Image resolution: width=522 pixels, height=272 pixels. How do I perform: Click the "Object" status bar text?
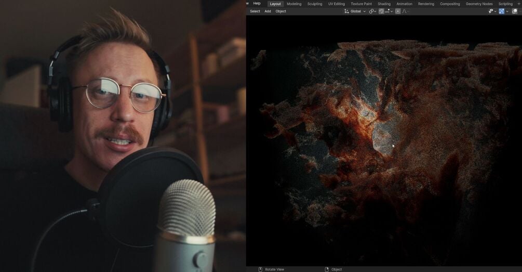[x=337, y=269]
